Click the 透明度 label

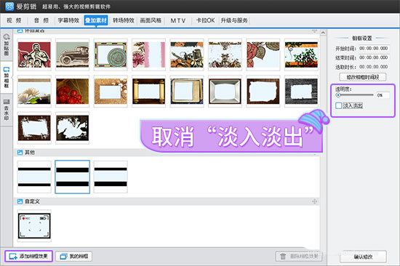(343, 89)
